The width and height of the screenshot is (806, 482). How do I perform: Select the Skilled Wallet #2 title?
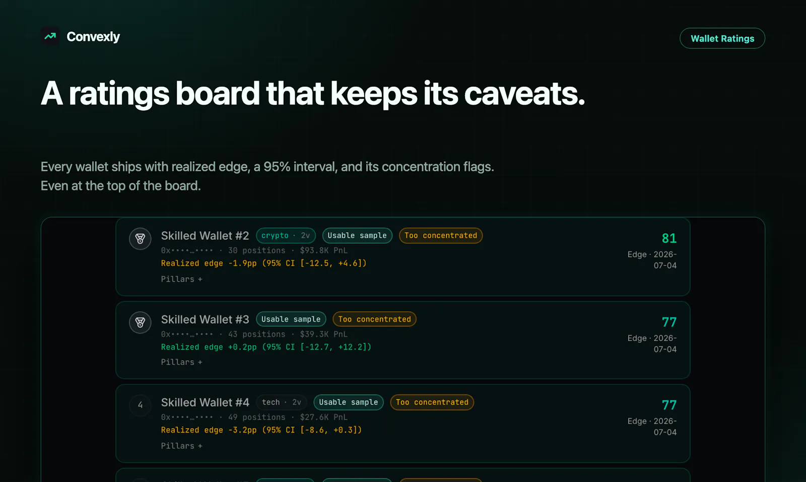click(x=205, y=236)
